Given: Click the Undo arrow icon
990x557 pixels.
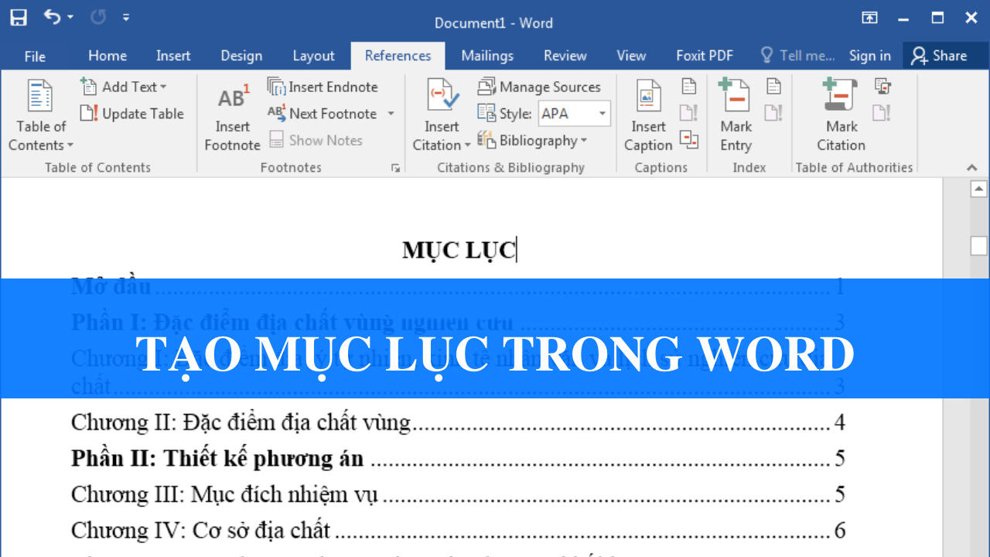Looking at the screenshot, I should tap(53, 17).
